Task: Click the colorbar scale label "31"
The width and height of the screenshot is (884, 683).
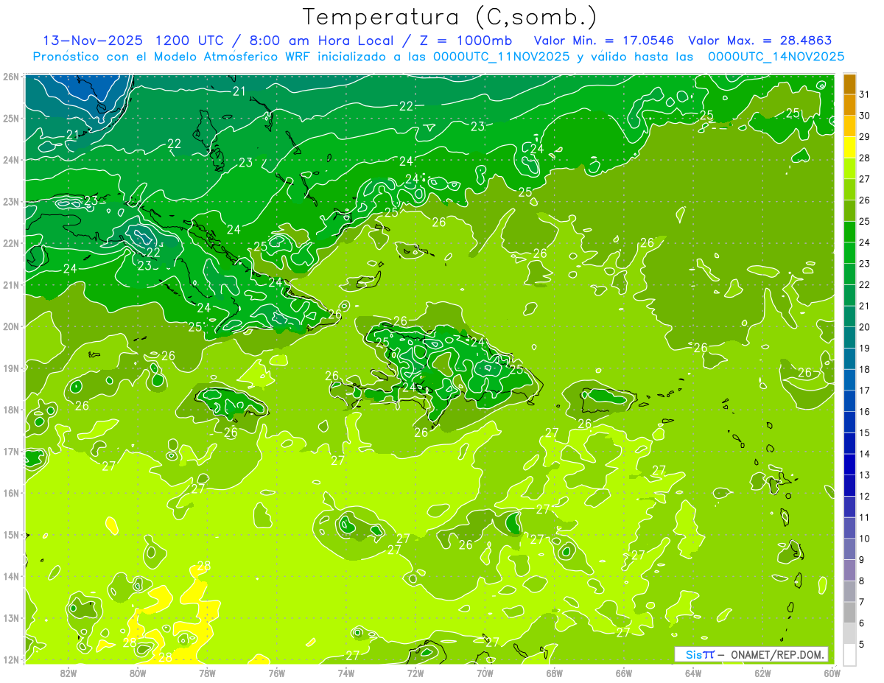Action: click(x=865, y=95)
